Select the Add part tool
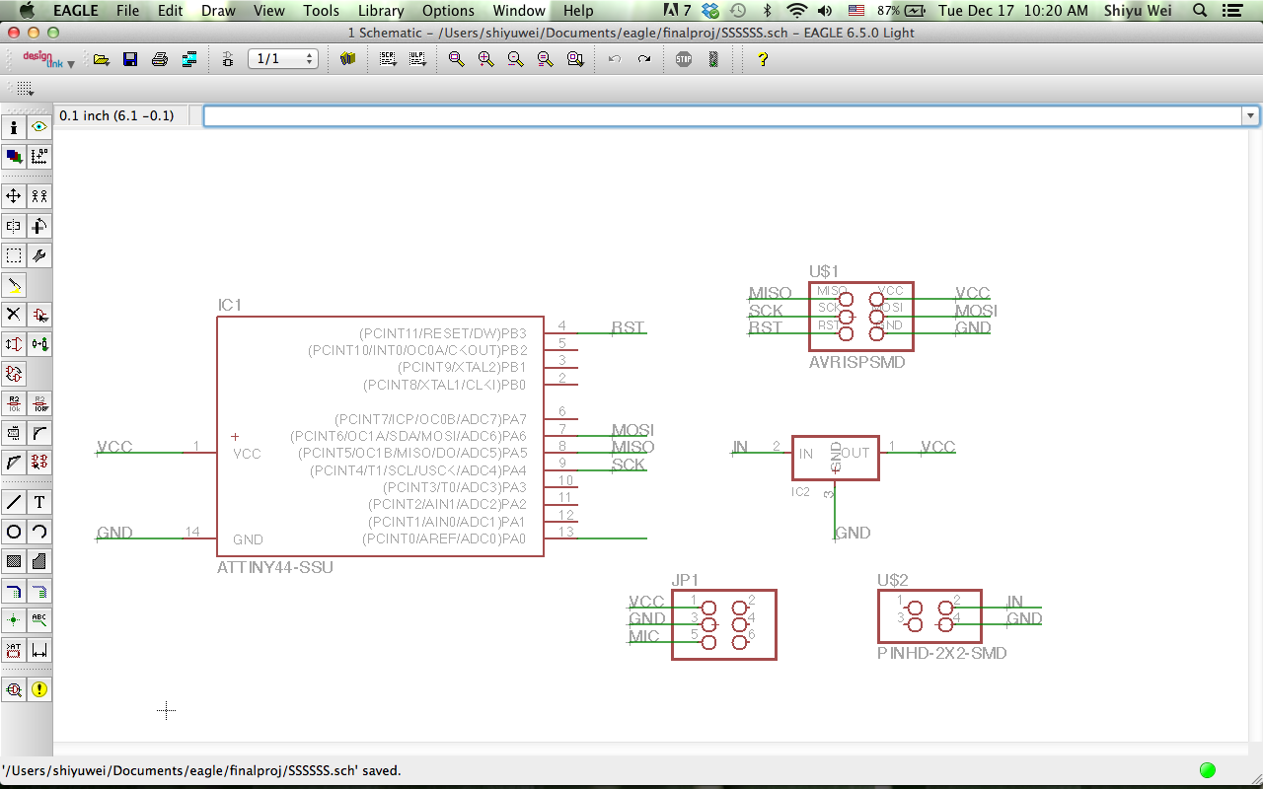The height and width of the screenshot is (789, 1263). (x=39, y=315)
